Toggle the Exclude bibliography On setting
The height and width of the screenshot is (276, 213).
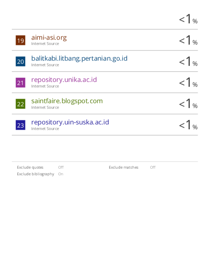click(61, 174)
